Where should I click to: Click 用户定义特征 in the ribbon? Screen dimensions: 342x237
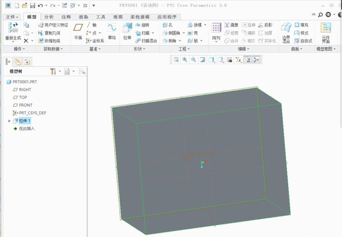(53, 25)
